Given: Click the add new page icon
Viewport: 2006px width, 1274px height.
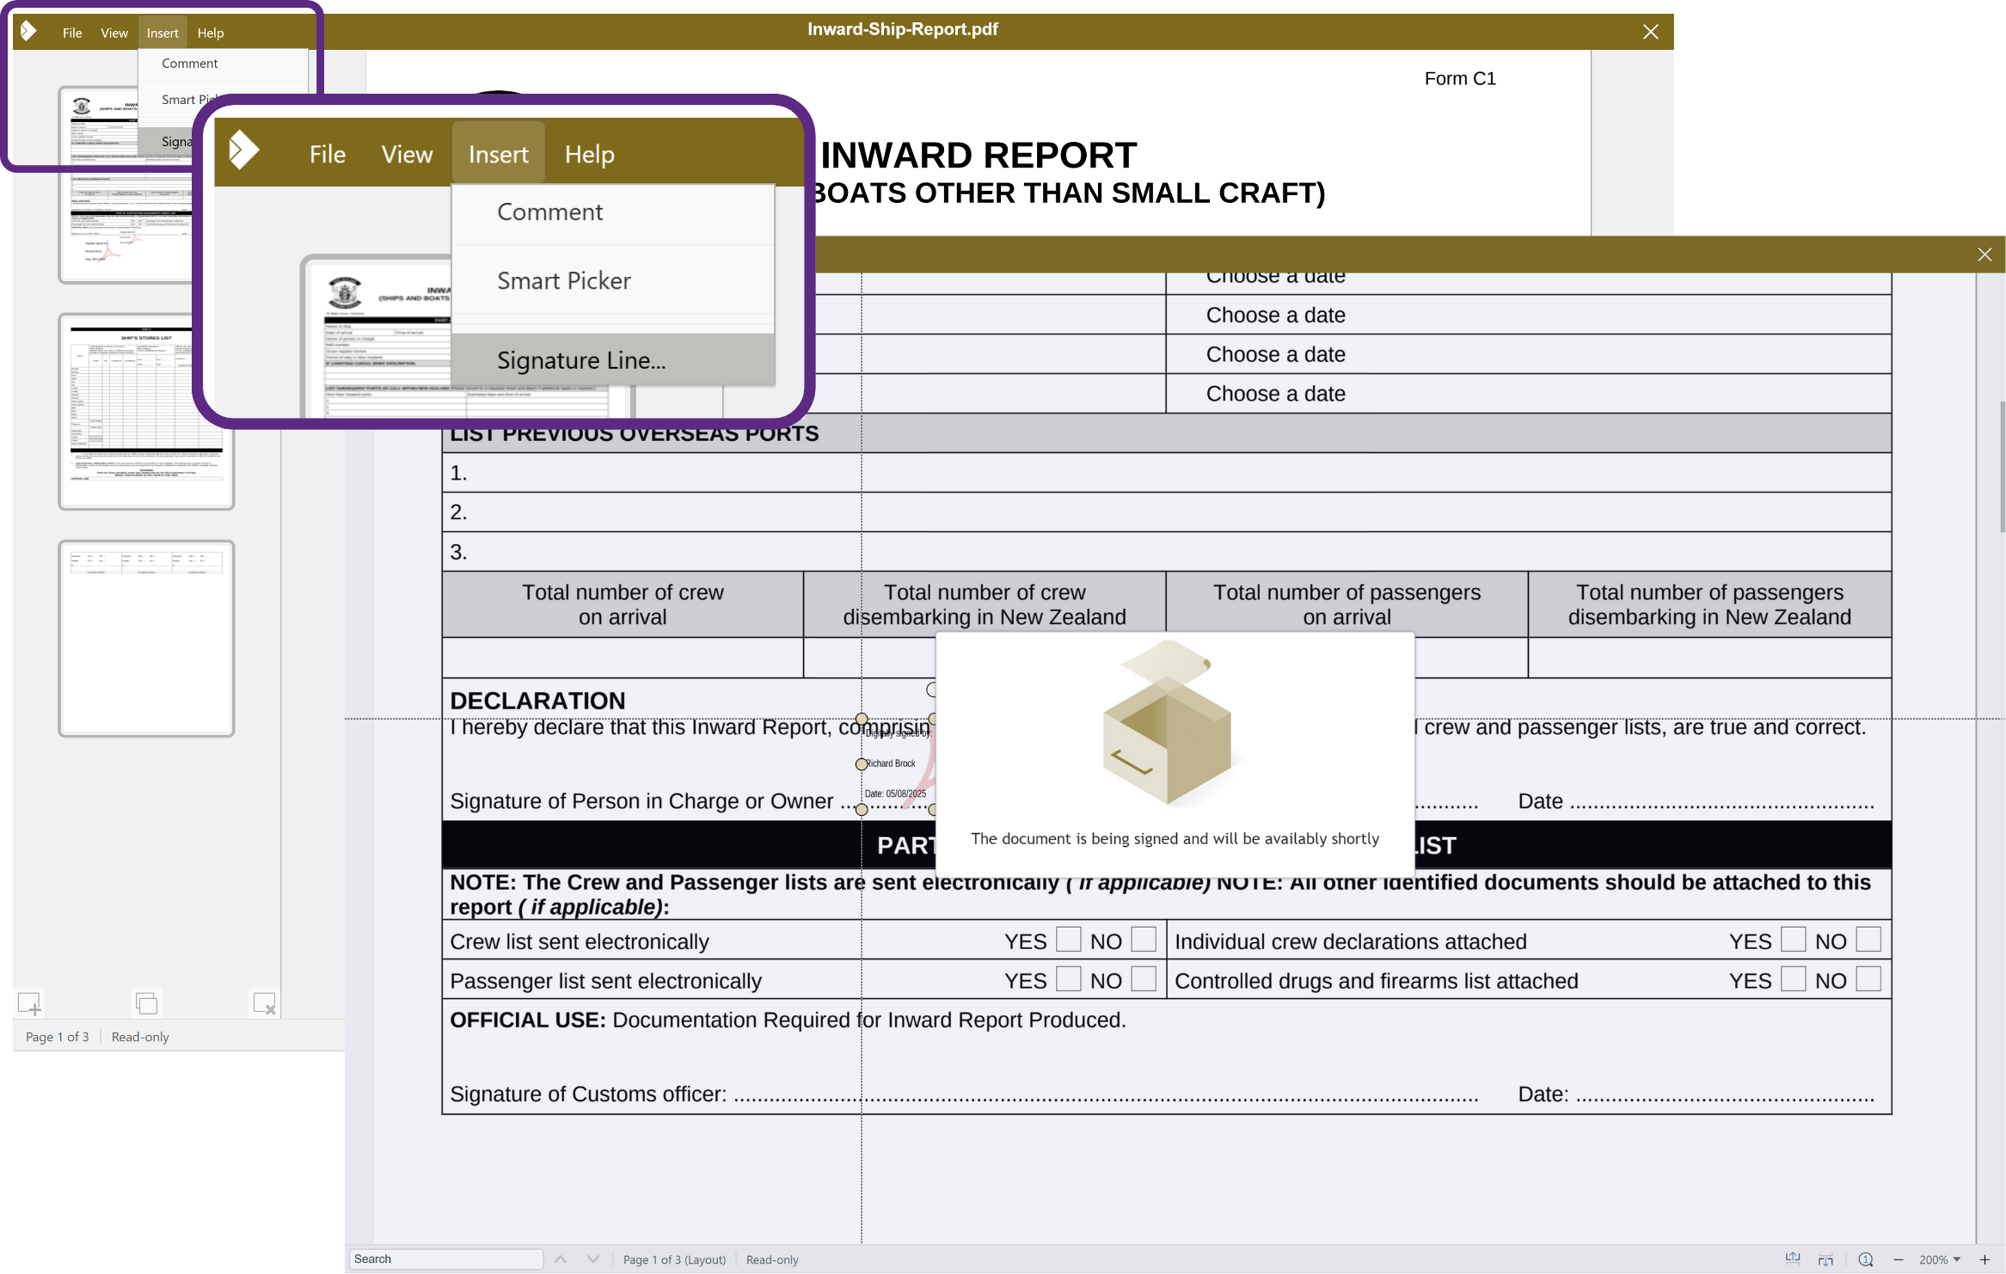Looking at the screenshot, I should [x=30, y=1003].
